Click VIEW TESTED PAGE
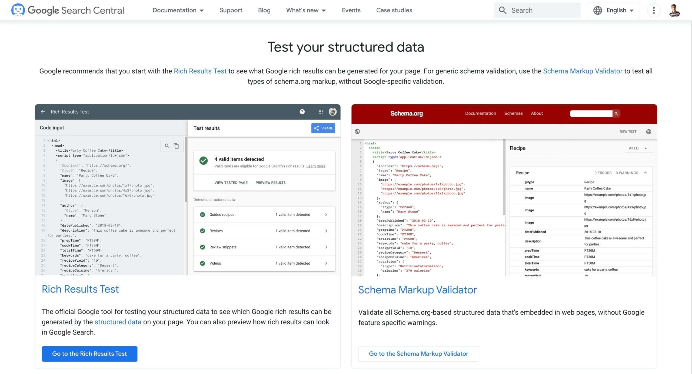The width and height of the screenshot is (692, 374). click(x=231, y=183)
